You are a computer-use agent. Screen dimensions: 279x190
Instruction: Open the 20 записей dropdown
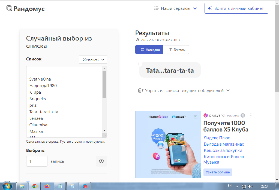[x=93, y=60]
